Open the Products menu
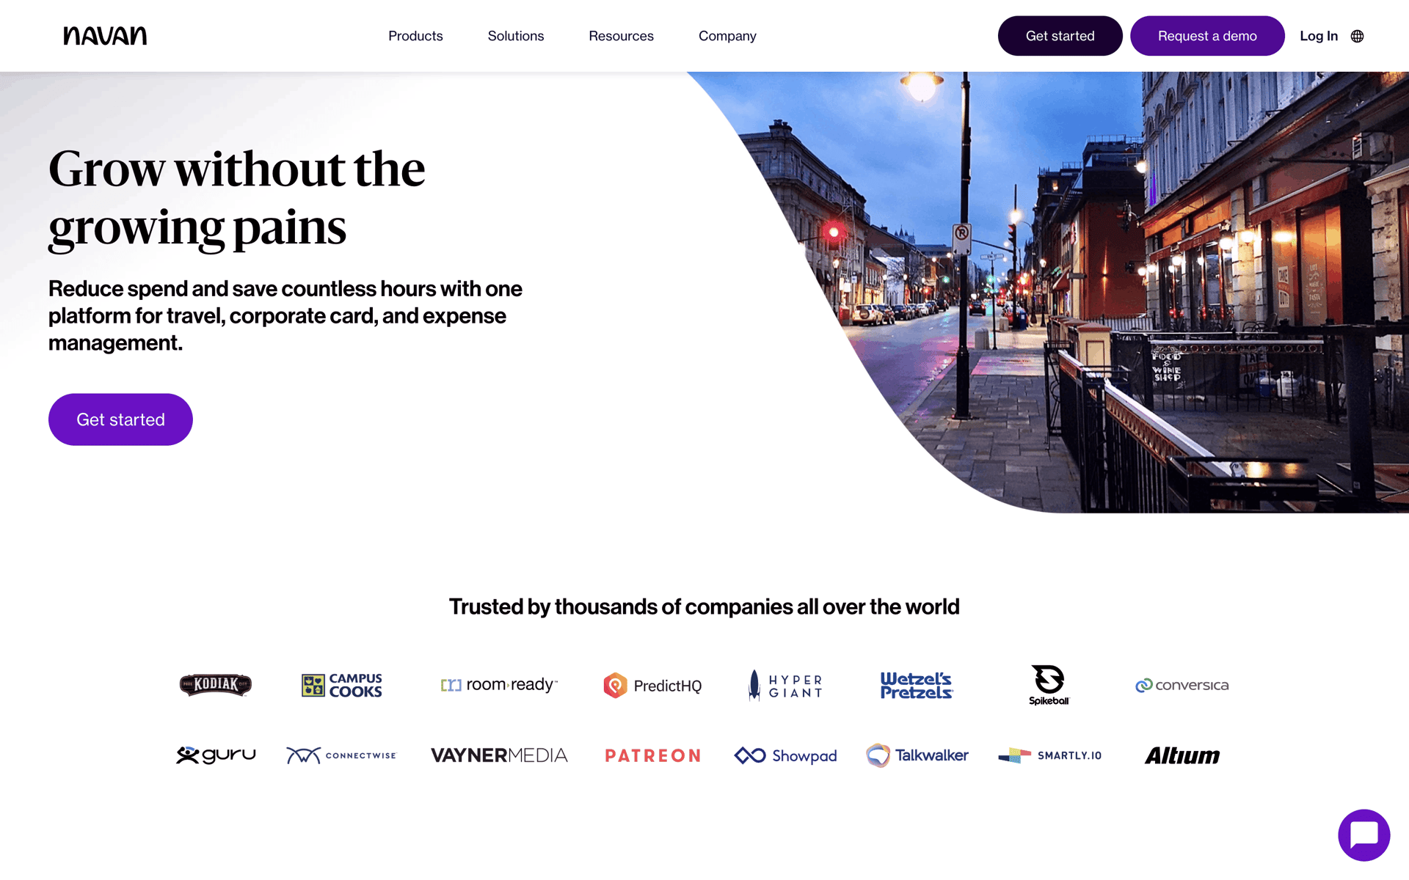The height and width of the screenshot is (880, 1409). [415, 36]
